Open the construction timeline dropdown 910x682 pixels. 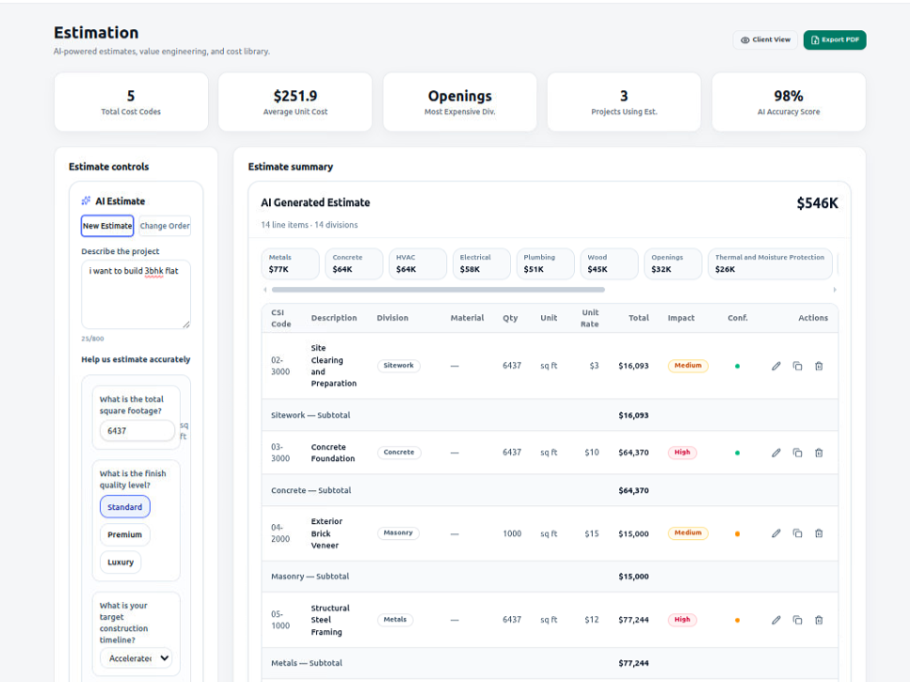click(136, 658)
